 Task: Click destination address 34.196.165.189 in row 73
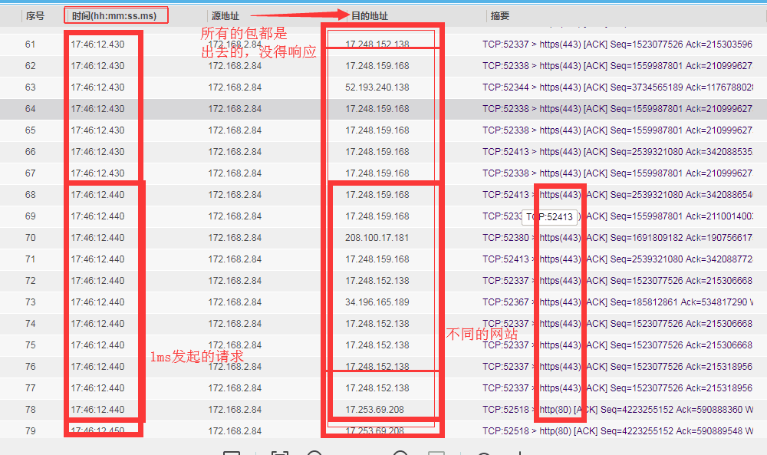377,302
